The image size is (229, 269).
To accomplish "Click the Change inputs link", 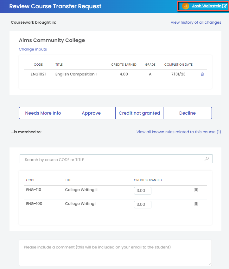I will (x=33, y=49).
